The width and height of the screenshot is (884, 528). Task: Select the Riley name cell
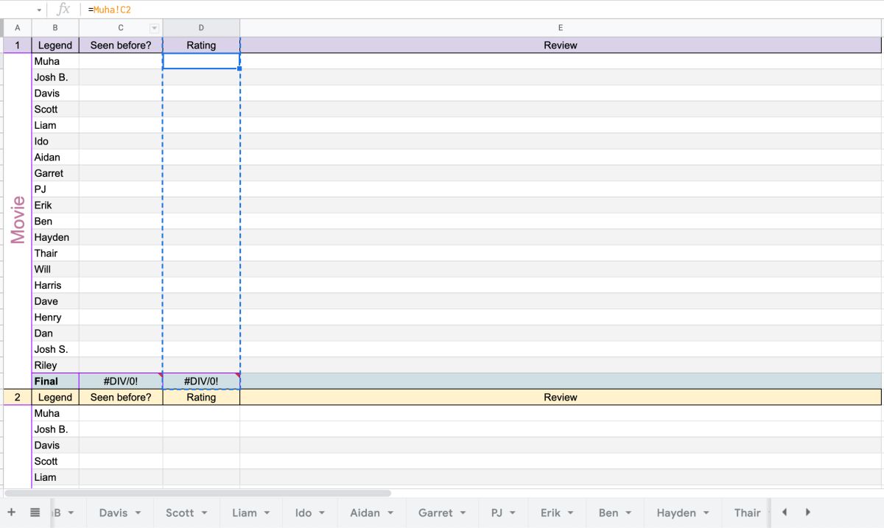tap(55, 365)
